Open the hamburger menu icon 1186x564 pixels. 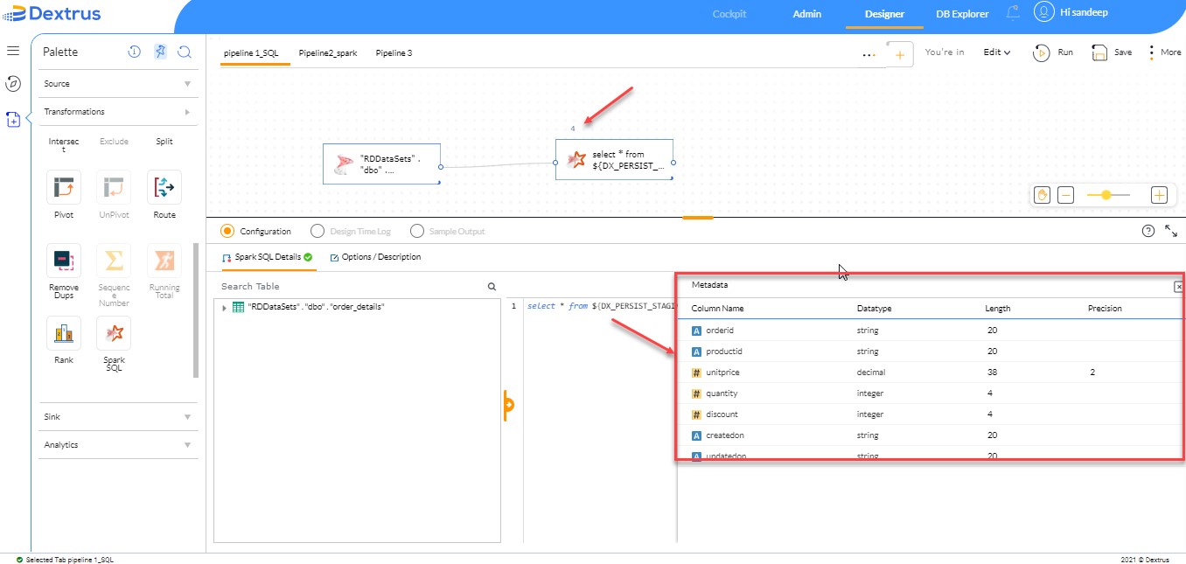(x=13, y=51)
